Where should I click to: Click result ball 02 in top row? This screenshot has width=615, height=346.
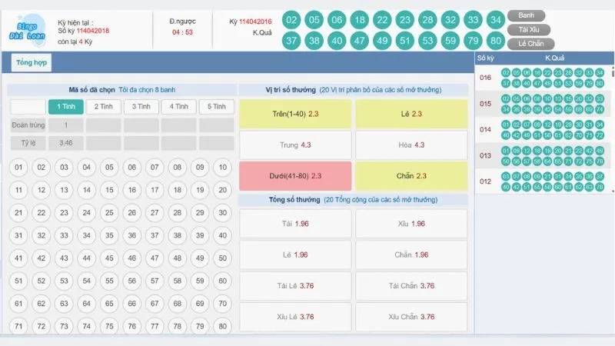(291, 20)
